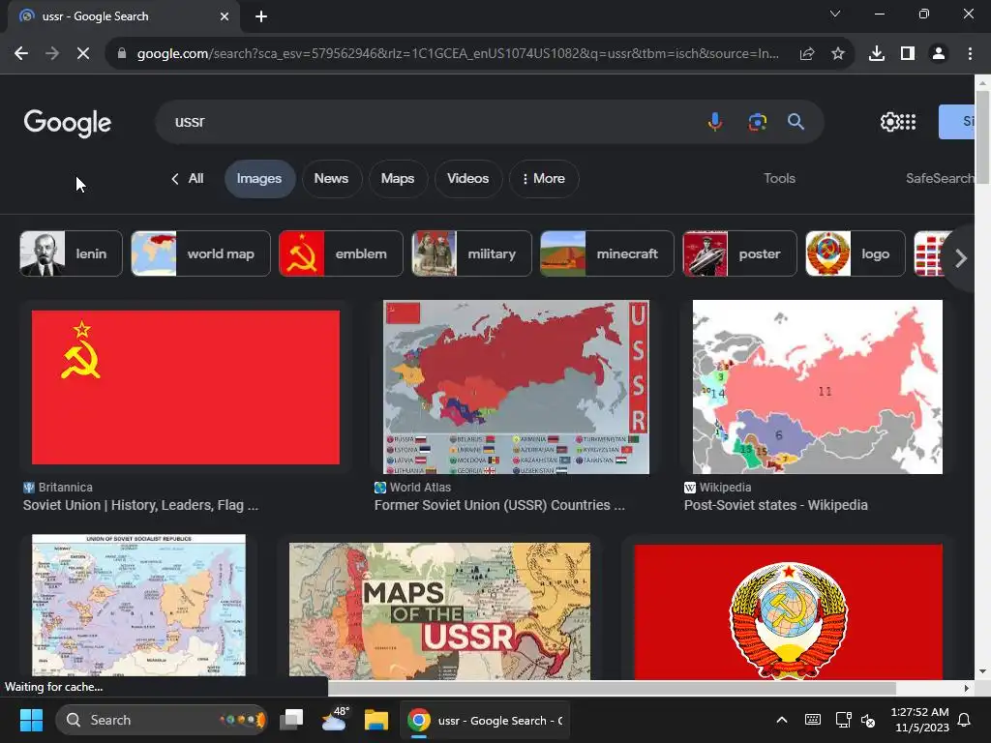Click the magnifier search button
Image resolution: width=991 pixels, height=743 pixels.
[x=796, y=121]
